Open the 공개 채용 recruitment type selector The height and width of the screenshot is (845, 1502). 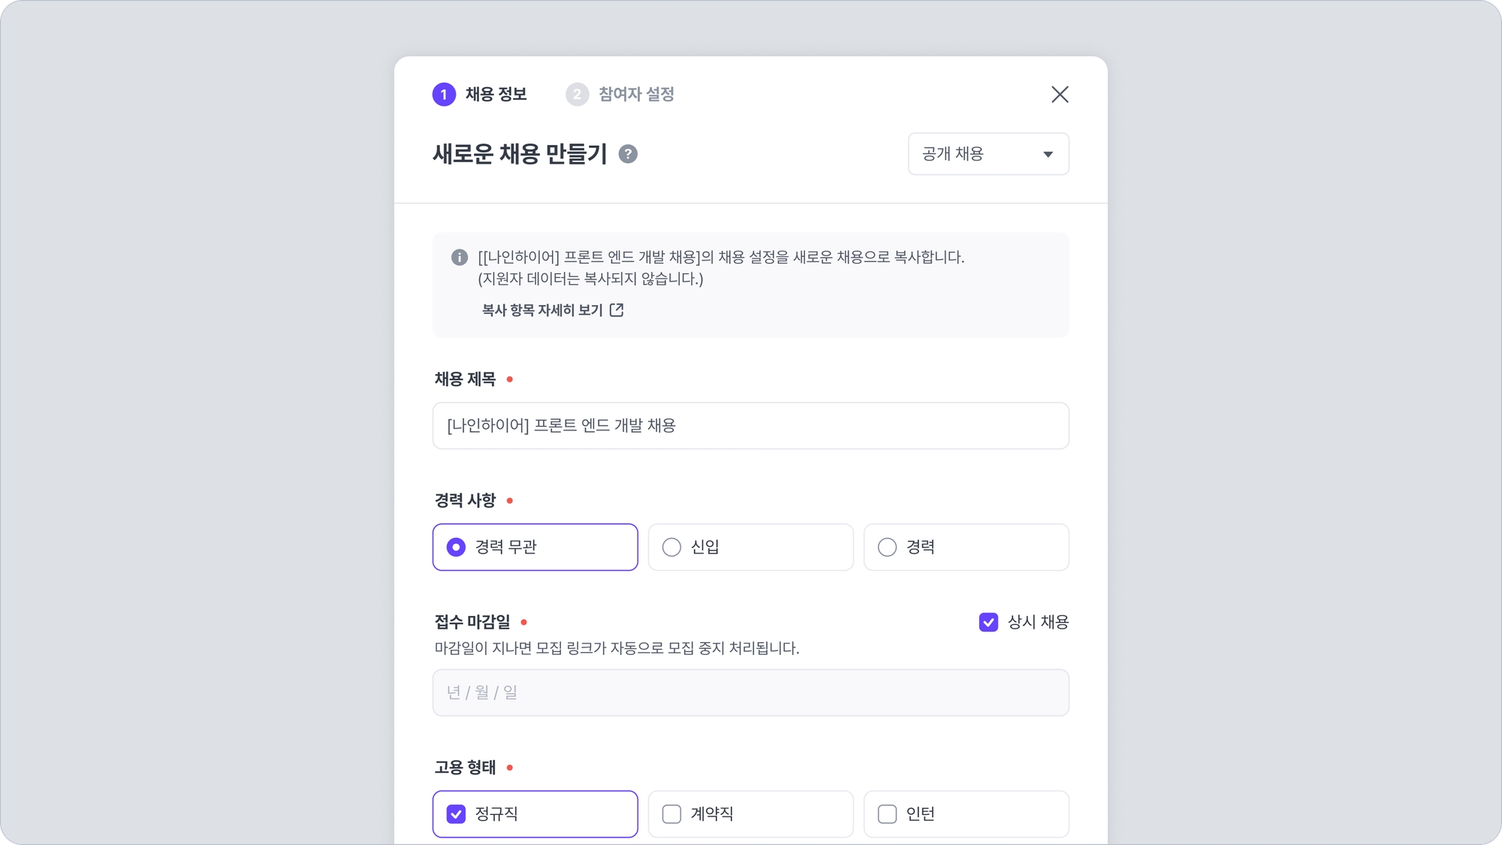pos(988,154)
